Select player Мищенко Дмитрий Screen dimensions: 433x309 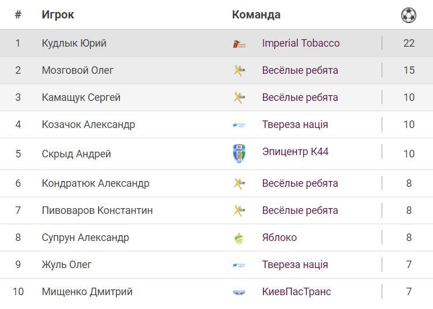pos(87,292)
